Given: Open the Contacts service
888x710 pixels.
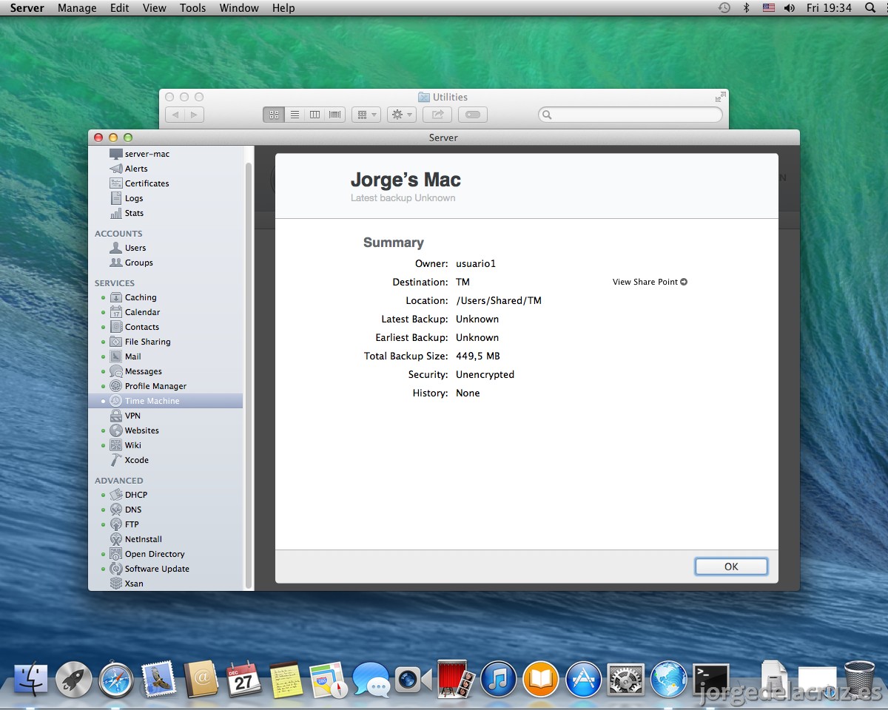Looking at the screenshot, I should pyautogui.click(x=134, y=327).
